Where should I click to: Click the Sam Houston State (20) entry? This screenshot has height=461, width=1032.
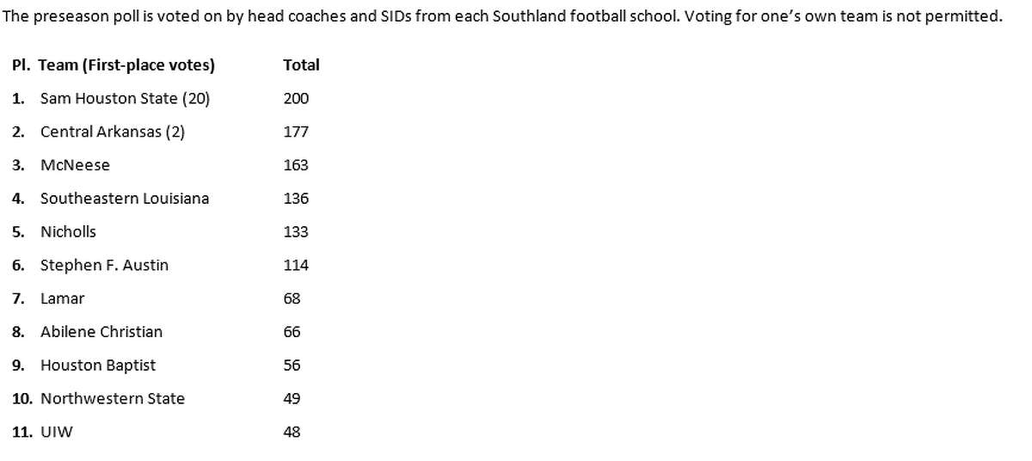pyautogui.click(x=125, y=99)
